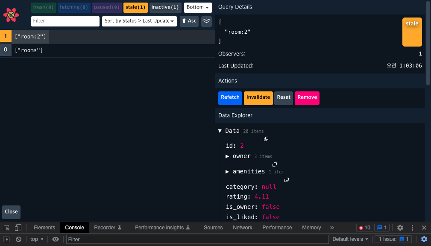Expand the amenities node

tap(227, 172)
